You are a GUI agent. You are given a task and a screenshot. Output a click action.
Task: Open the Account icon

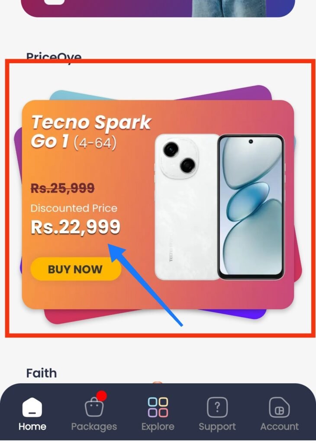point(279,407)
